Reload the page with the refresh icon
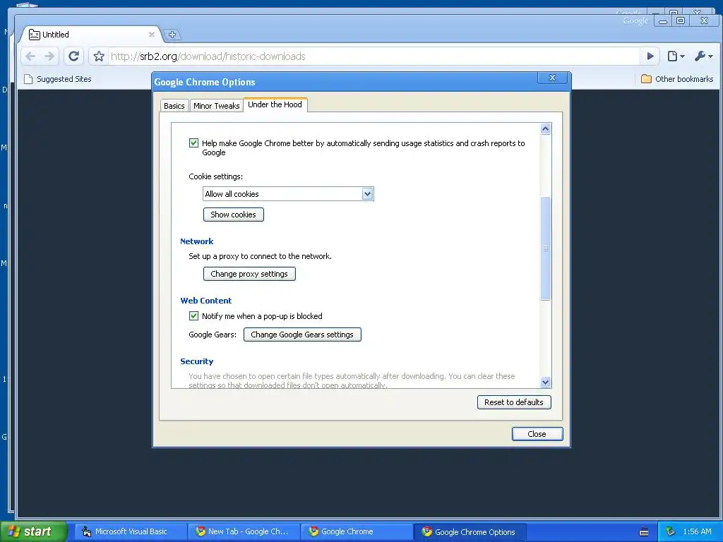Image resolution: width=723 pixels, height=542 pixels. [x=73, y=56]
